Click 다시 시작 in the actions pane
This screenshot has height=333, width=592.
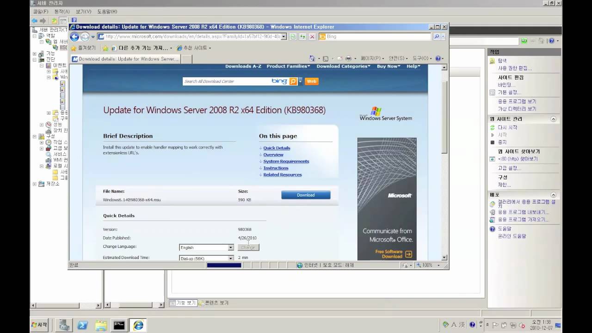(x=507, y=127)
